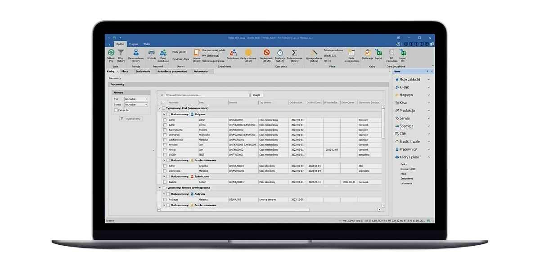Switch to the Program ribbon tab
Viewport: 540px width, 270px height.
coord(133,44)
